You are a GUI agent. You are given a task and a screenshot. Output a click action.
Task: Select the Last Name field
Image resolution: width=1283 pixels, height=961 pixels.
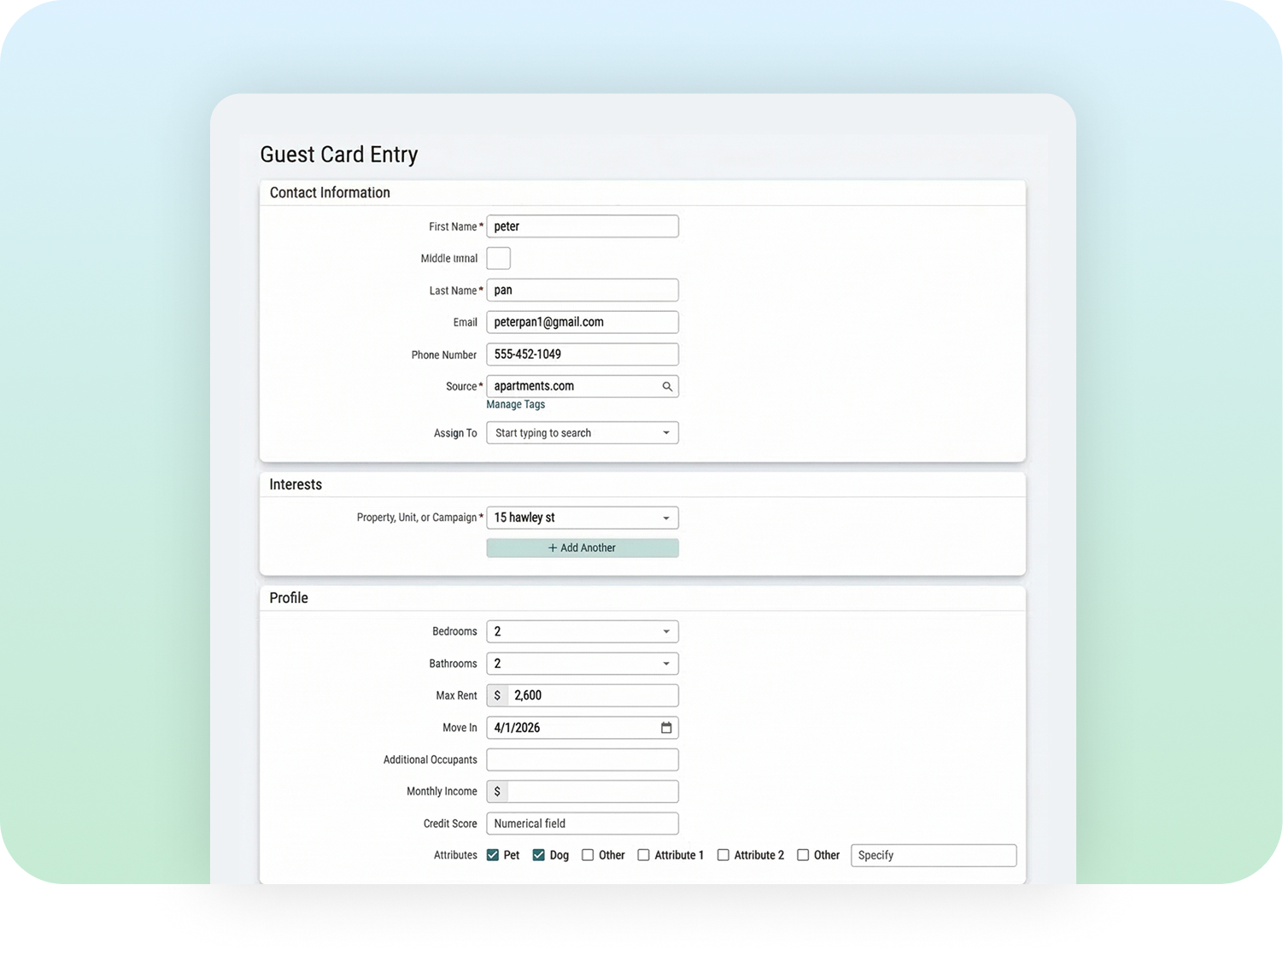point(583,290)
